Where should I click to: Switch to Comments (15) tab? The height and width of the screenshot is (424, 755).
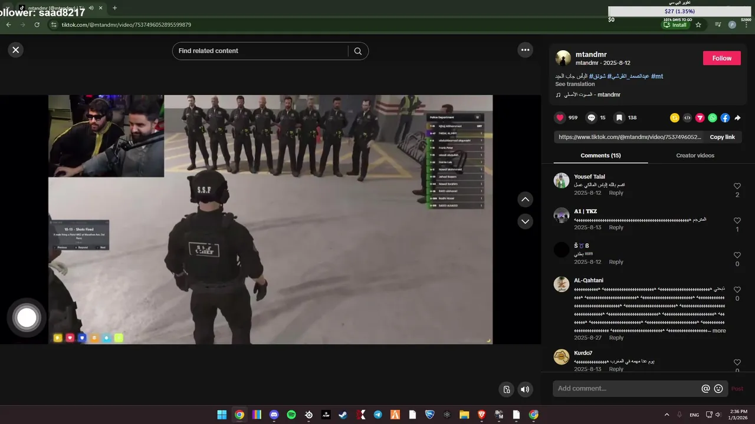pos(600,155)
